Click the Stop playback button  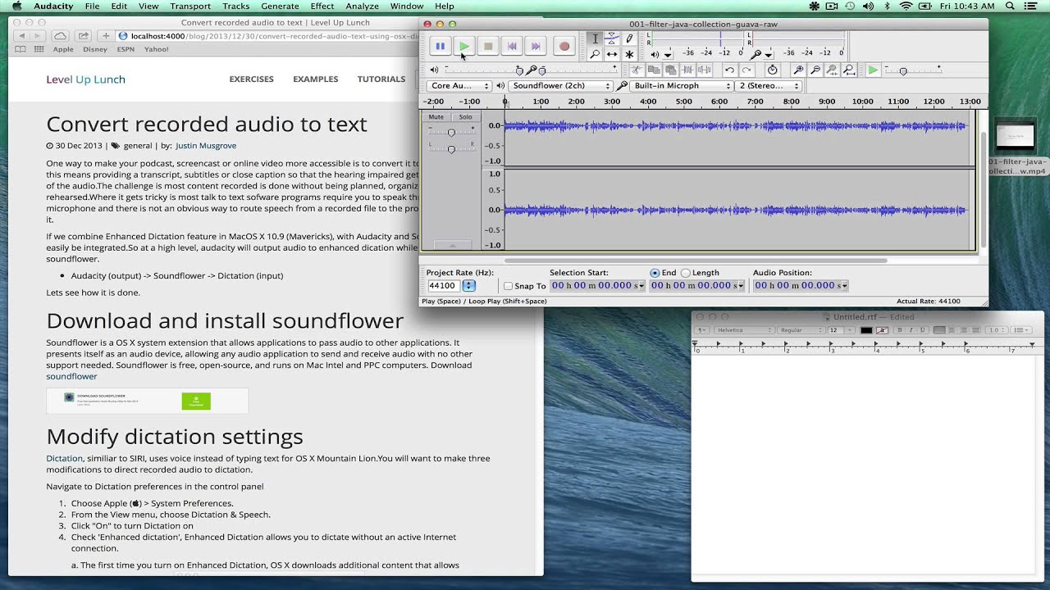coord(488,47)
